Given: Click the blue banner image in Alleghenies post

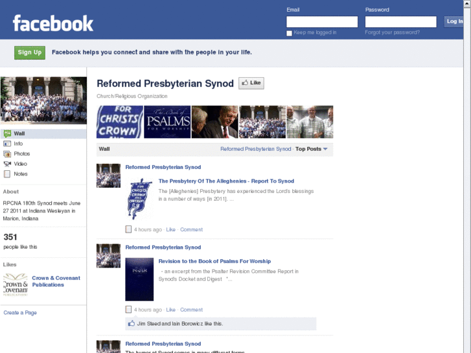Looking at the screenshot, I should (139, 199).
